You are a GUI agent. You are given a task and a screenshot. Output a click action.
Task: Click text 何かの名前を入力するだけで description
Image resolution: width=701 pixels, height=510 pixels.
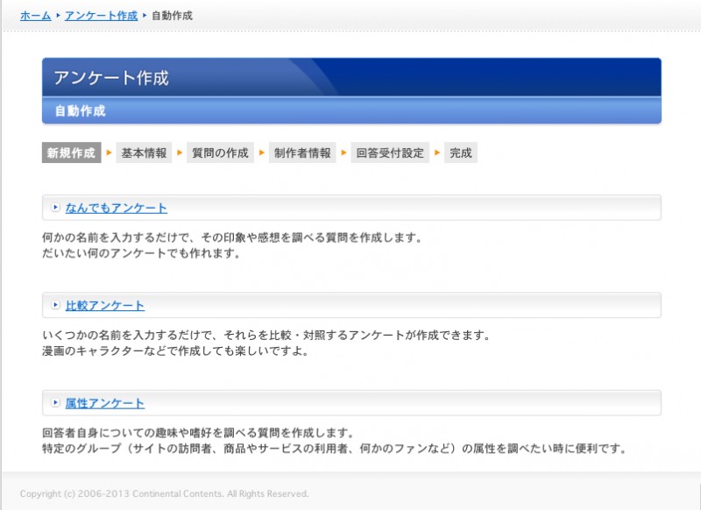(x=232, y=237)
